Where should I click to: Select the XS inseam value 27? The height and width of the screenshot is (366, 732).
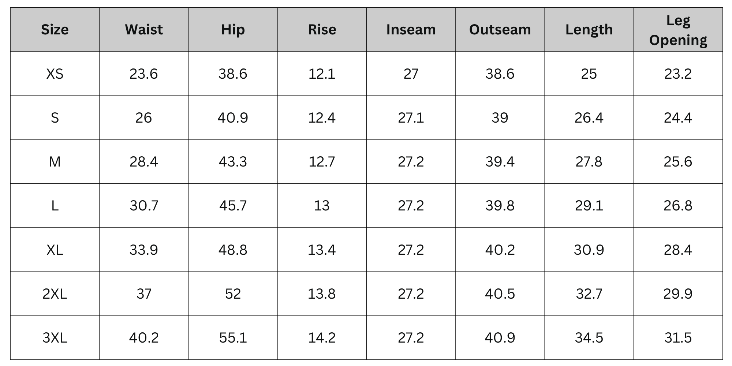(x=411, y=74)
